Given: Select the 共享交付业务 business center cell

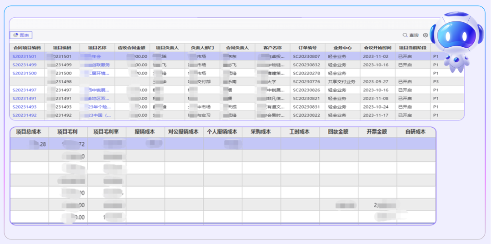Looking at the screenshot, I should (x=341, y=82).
